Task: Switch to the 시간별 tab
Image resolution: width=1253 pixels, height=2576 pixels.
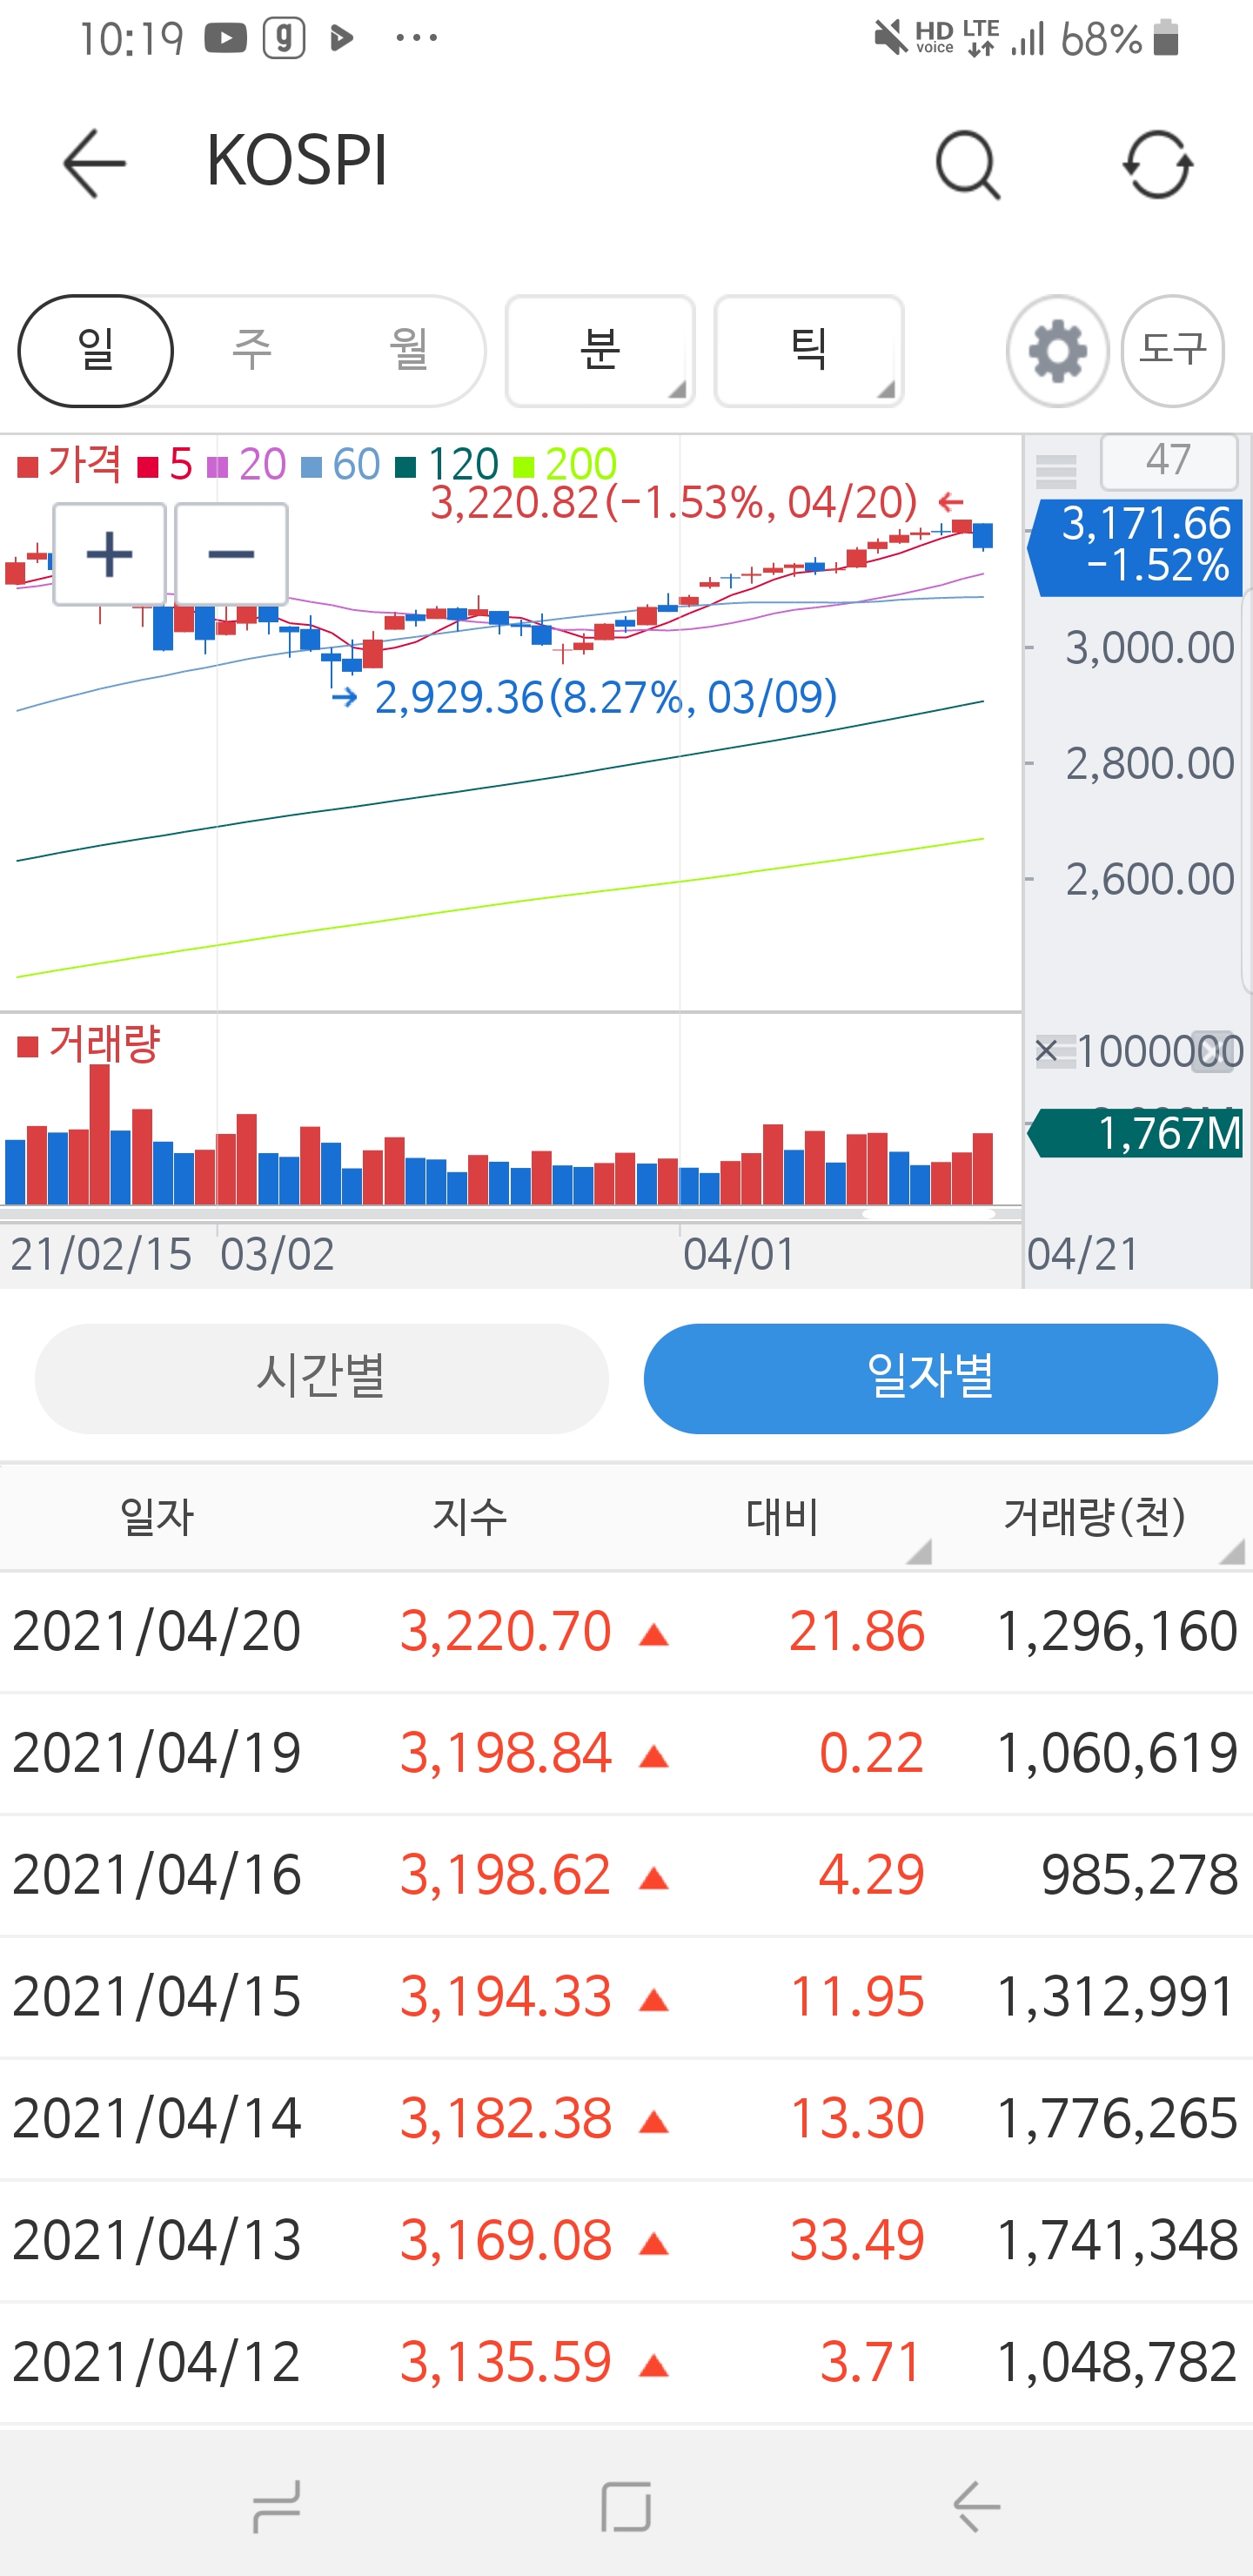Action: [x=321, y=1378]
